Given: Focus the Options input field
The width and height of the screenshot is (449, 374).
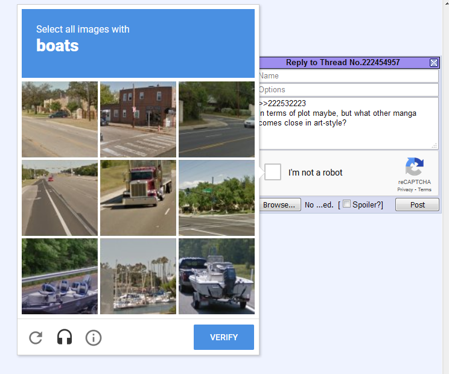Looking at the screenshot, I should click(x=348, y=89).
